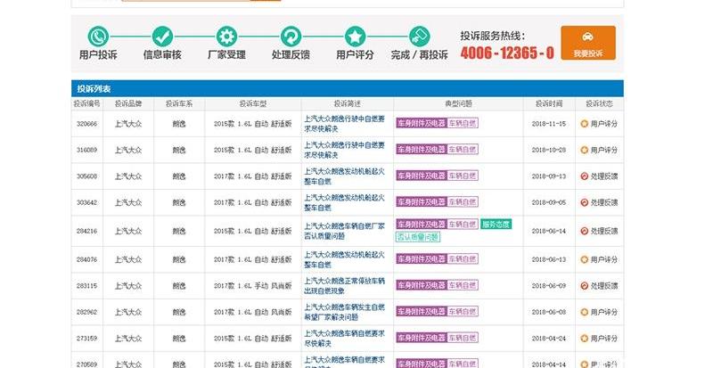Click the 服务态度 tag in row 284216
The width and height of the screenshot is (713, 368).
click(496, 225)
